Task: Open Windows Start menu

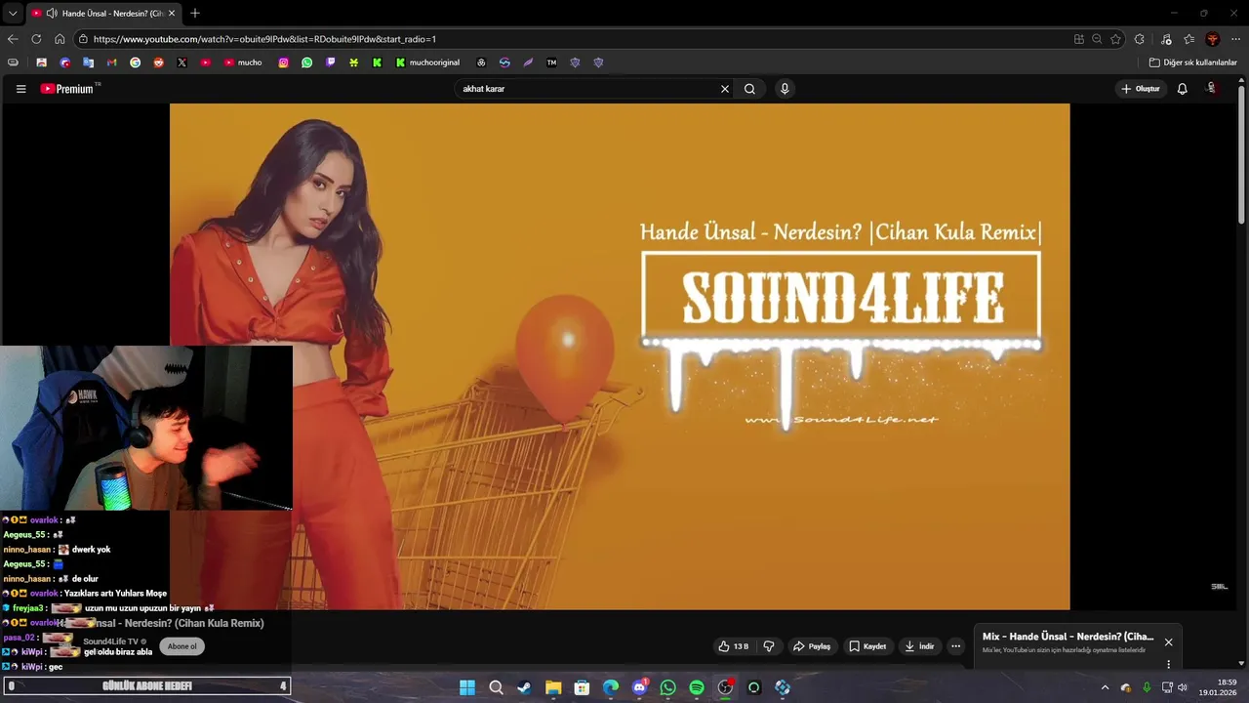Action: click(467, 687)
